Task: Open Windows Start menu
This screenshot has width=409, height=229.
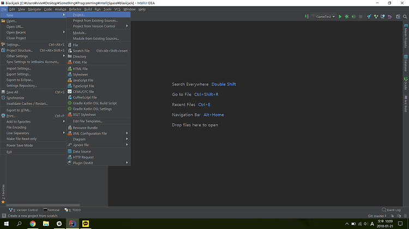Action: click(6, 224)
